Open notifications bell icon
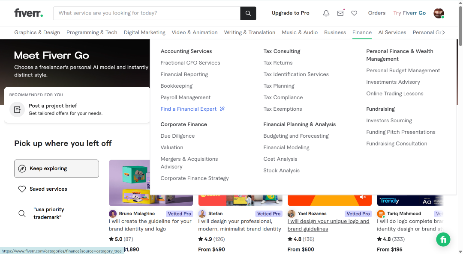Viewport: 463px width, 254px height. [326, 13]
